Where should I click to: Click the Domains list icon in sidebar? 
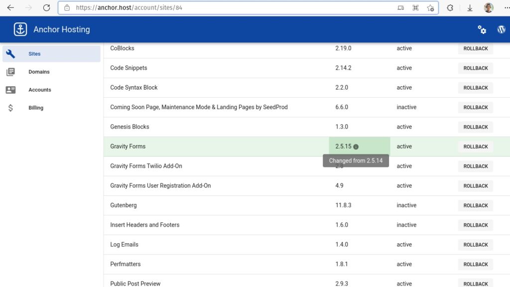pyautogui.click(x=10, y=72)
